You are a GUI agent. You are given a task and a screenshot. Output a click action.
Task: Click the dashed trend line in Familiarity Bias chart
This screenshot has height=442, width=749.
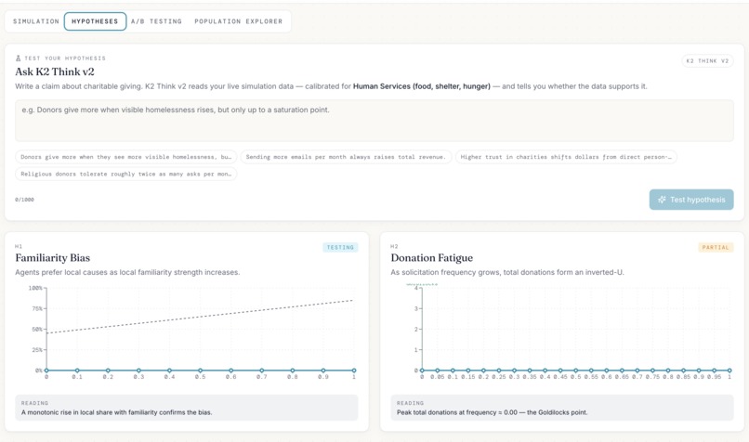coord(200,317)
